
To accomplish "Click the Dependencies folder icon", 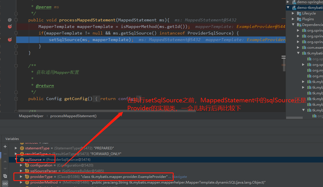I will click(x=299, y=25).
